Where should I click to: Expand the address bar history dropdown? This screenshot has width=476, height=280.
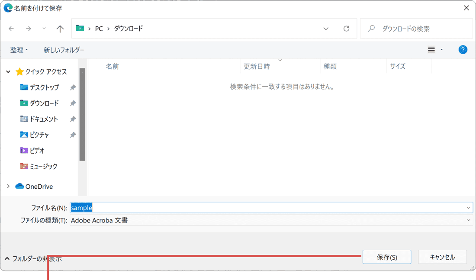tap(326, 29)
